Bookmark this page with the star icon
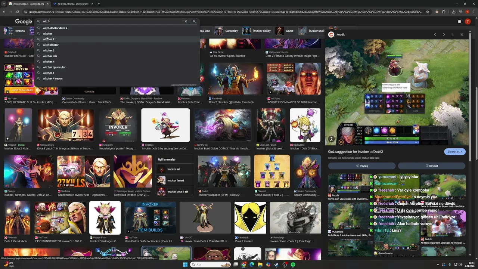The image size is (478, 269). click(428, 12)
